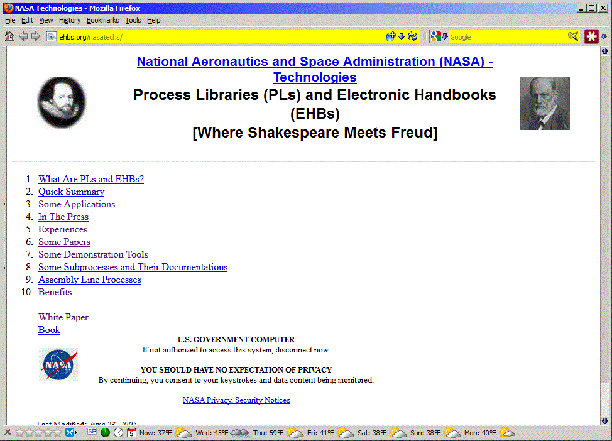The height and width of the screenshot is (441, 612).
Task: Open the Quick Summary link
Action: (x=72, y=192)
